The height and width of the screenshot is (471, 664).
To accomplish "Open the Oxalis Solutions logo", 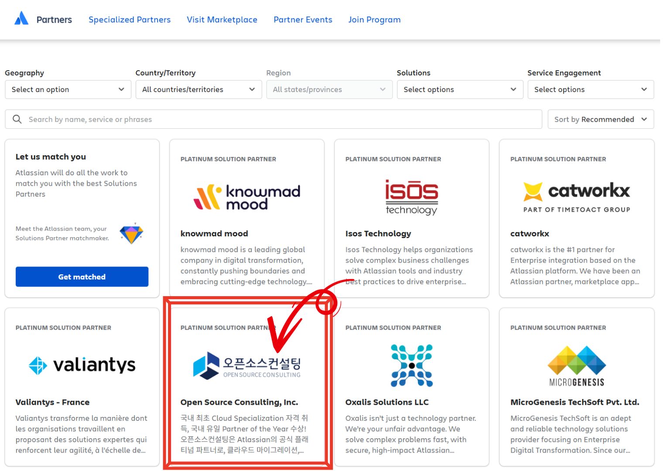I will pos(411,365).
